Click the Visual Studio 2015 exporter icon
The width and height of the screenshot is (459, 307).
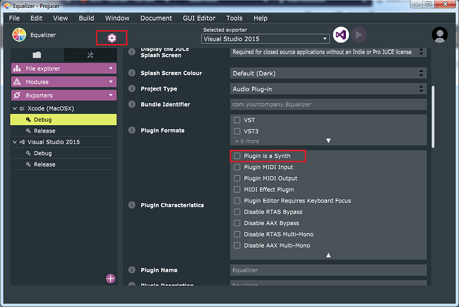22,142
